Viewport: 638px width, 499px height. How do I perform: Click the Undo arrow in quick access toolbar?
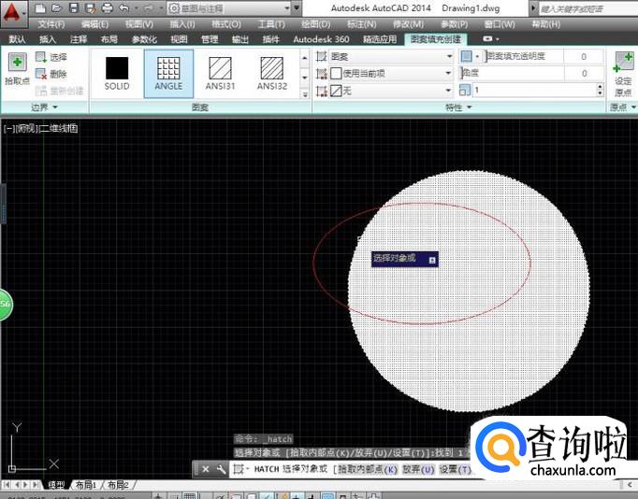[x=123, y=7]
